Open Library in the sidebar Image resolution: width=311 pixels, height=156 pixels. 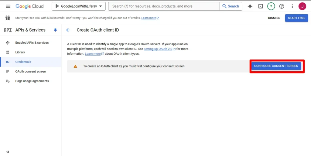coord(20,52)
